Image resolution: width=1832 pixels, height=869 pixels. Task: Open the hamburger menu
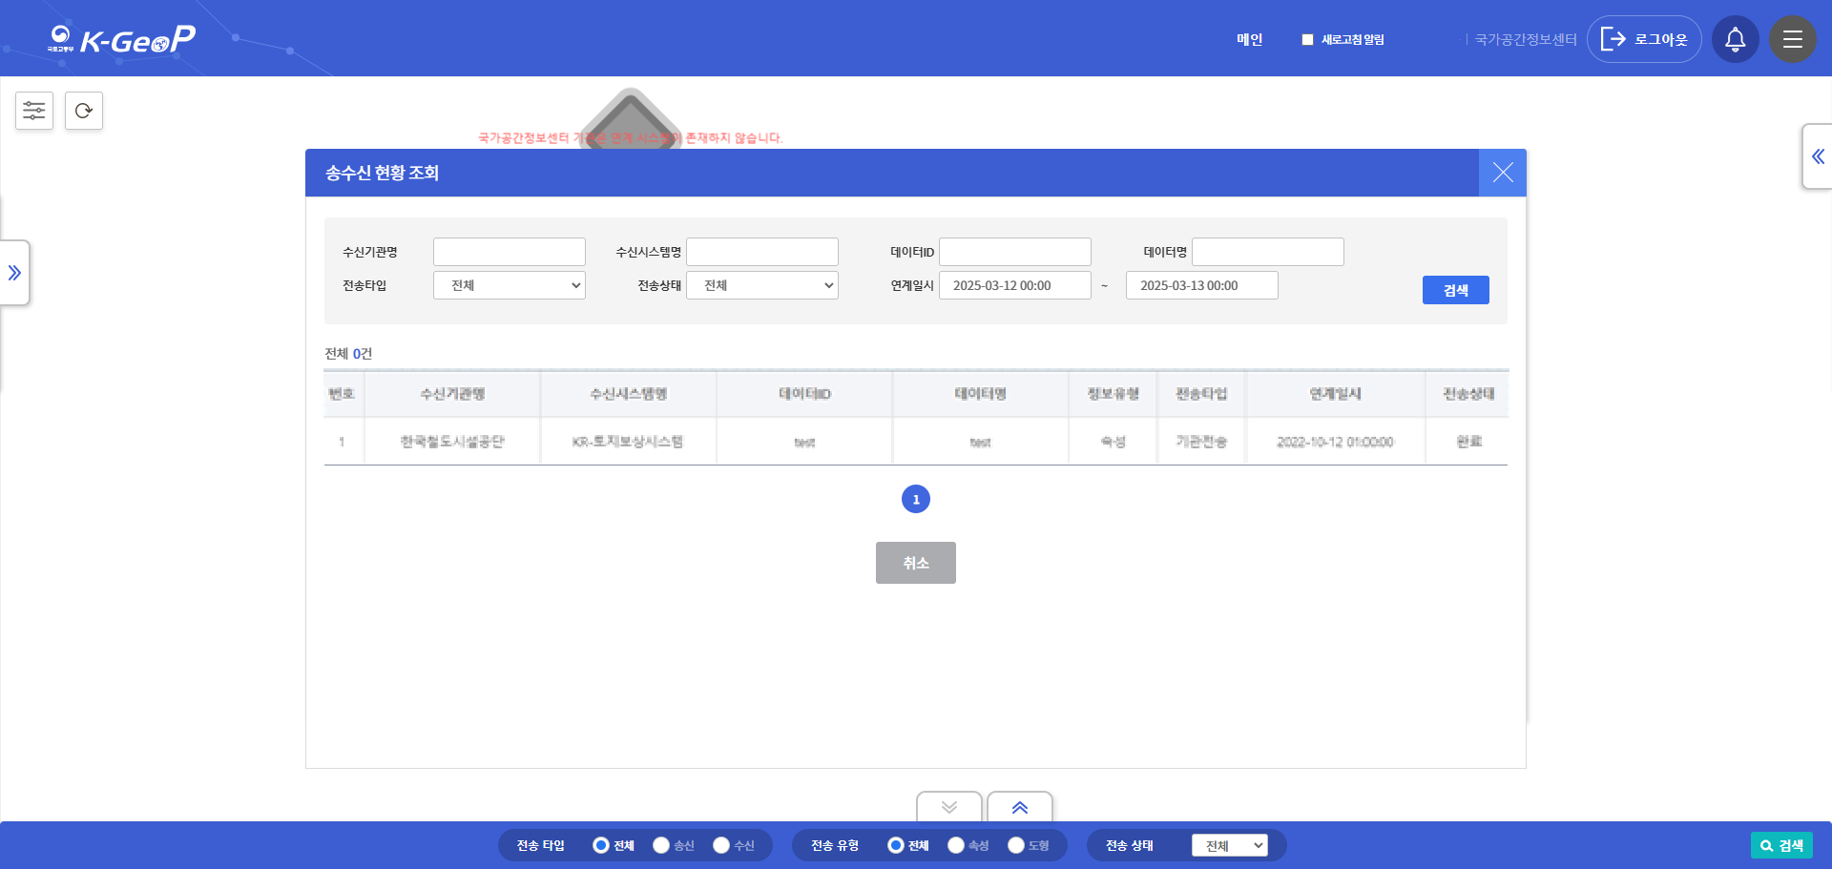1792,39
